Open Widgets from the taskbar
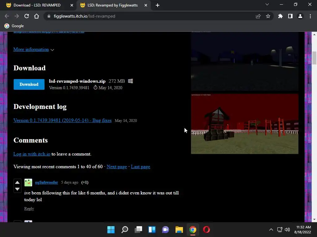The width and height of the screenshot is (317, 237). pos(152,230)
